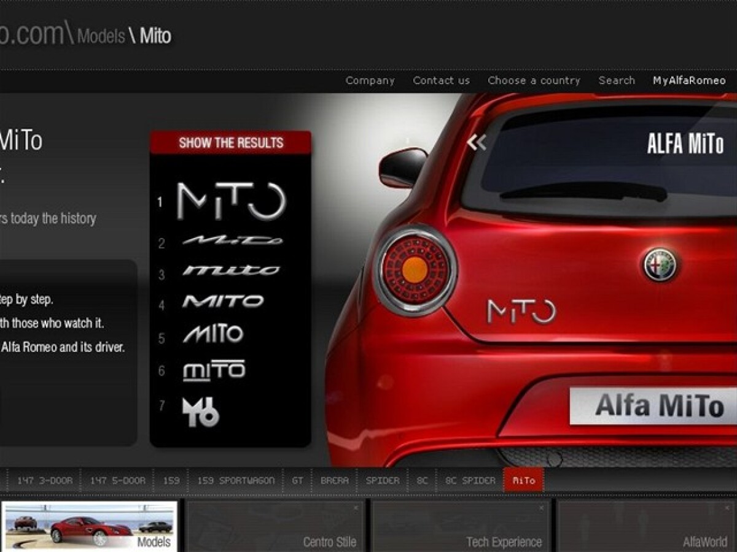This screenshot has width=737, height=552.
Task: Select the 8C model tab
Action: tap(422, 480)
